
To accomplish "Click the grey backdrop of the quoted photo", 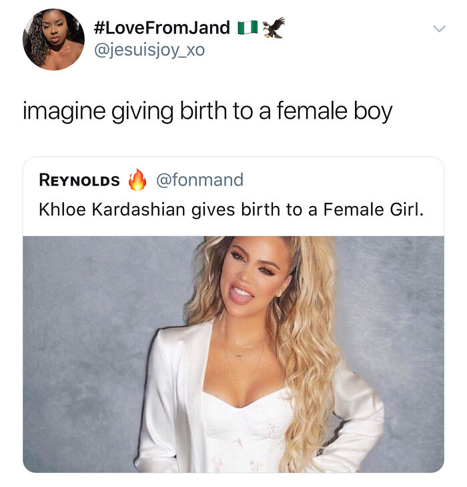I will click(x=93, y=342).
